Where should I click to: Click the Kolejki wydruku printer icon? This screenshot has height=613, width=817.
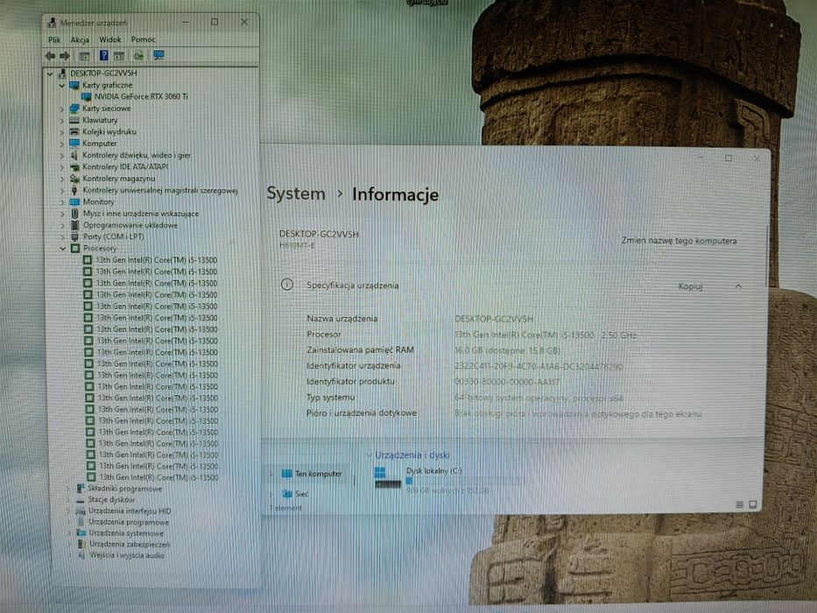pyautogui.click(x=74, y=132)
